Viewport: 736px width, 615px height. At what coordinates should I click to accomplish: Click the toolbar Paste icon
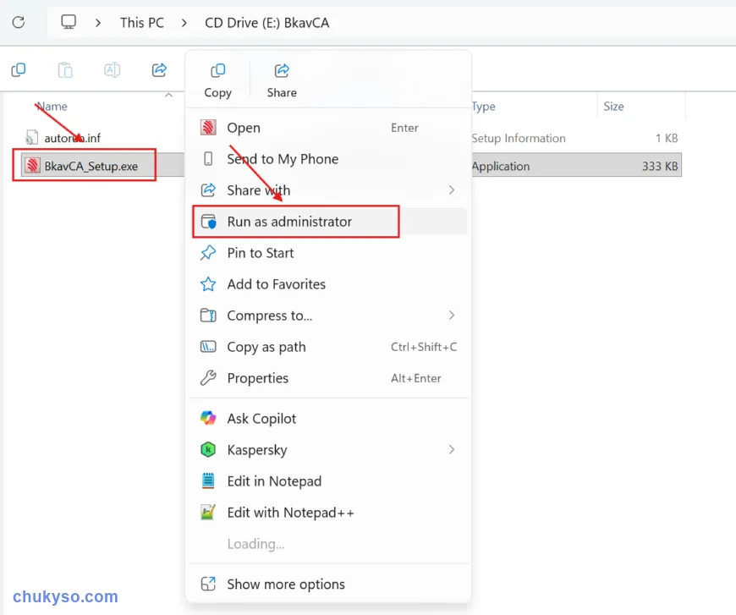coord(65,70)
